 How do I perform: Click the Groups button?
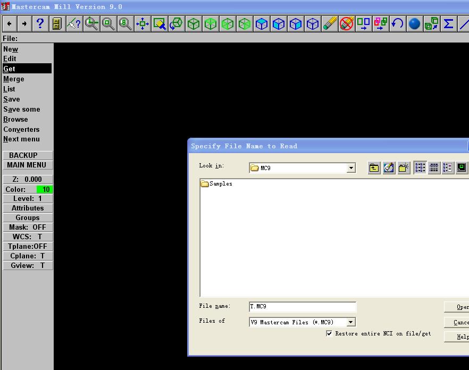tap(28, 217)
